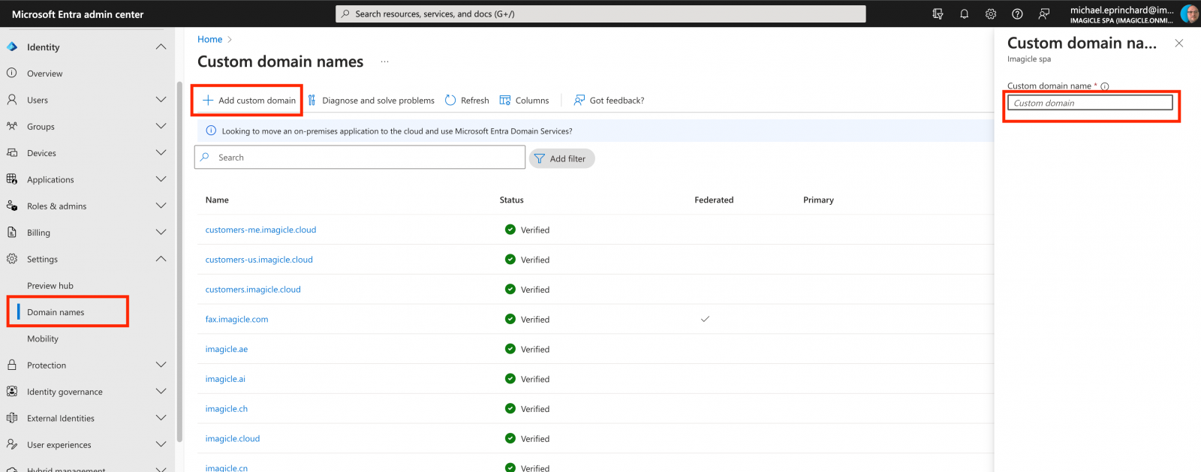Click the left sidebar scrollbar
Viewport: 1201px width, 472px height.
pyautogui.click(x=179, y=263)
